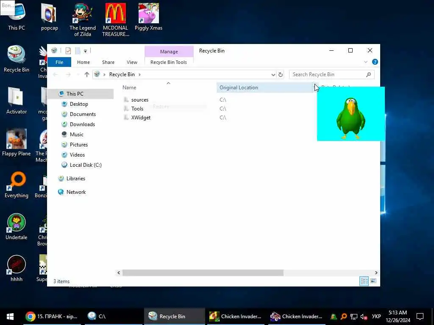Open Documents in navigation pane
The width and height of the screenshot is (434, 325).
pyautogui.click(x=83, y=114)
